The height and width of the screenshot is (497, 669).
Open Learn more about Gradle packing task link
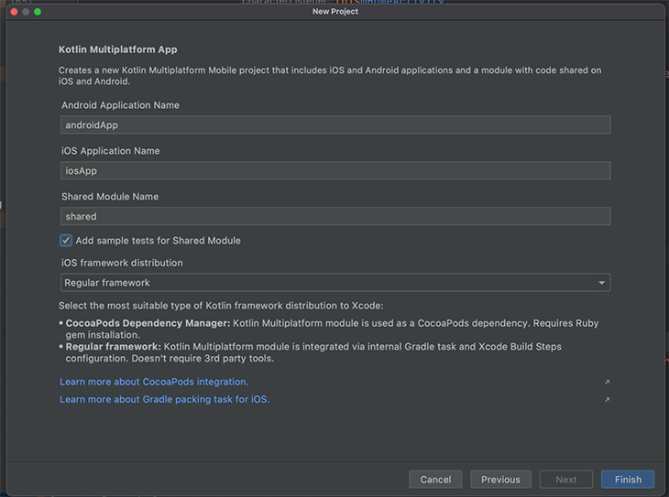165,400
